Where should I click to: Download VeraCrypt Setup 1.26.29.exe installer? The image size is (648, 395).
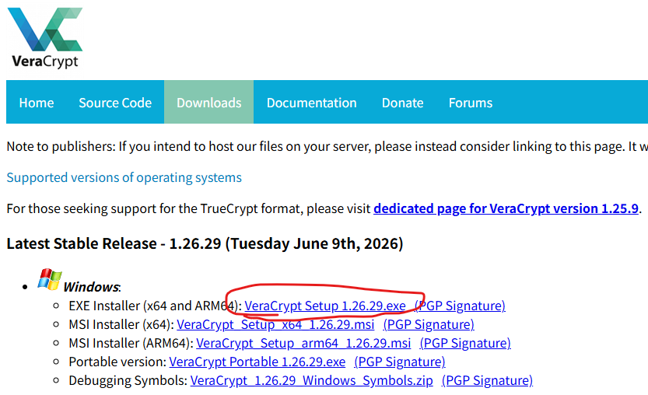point(325,306)
